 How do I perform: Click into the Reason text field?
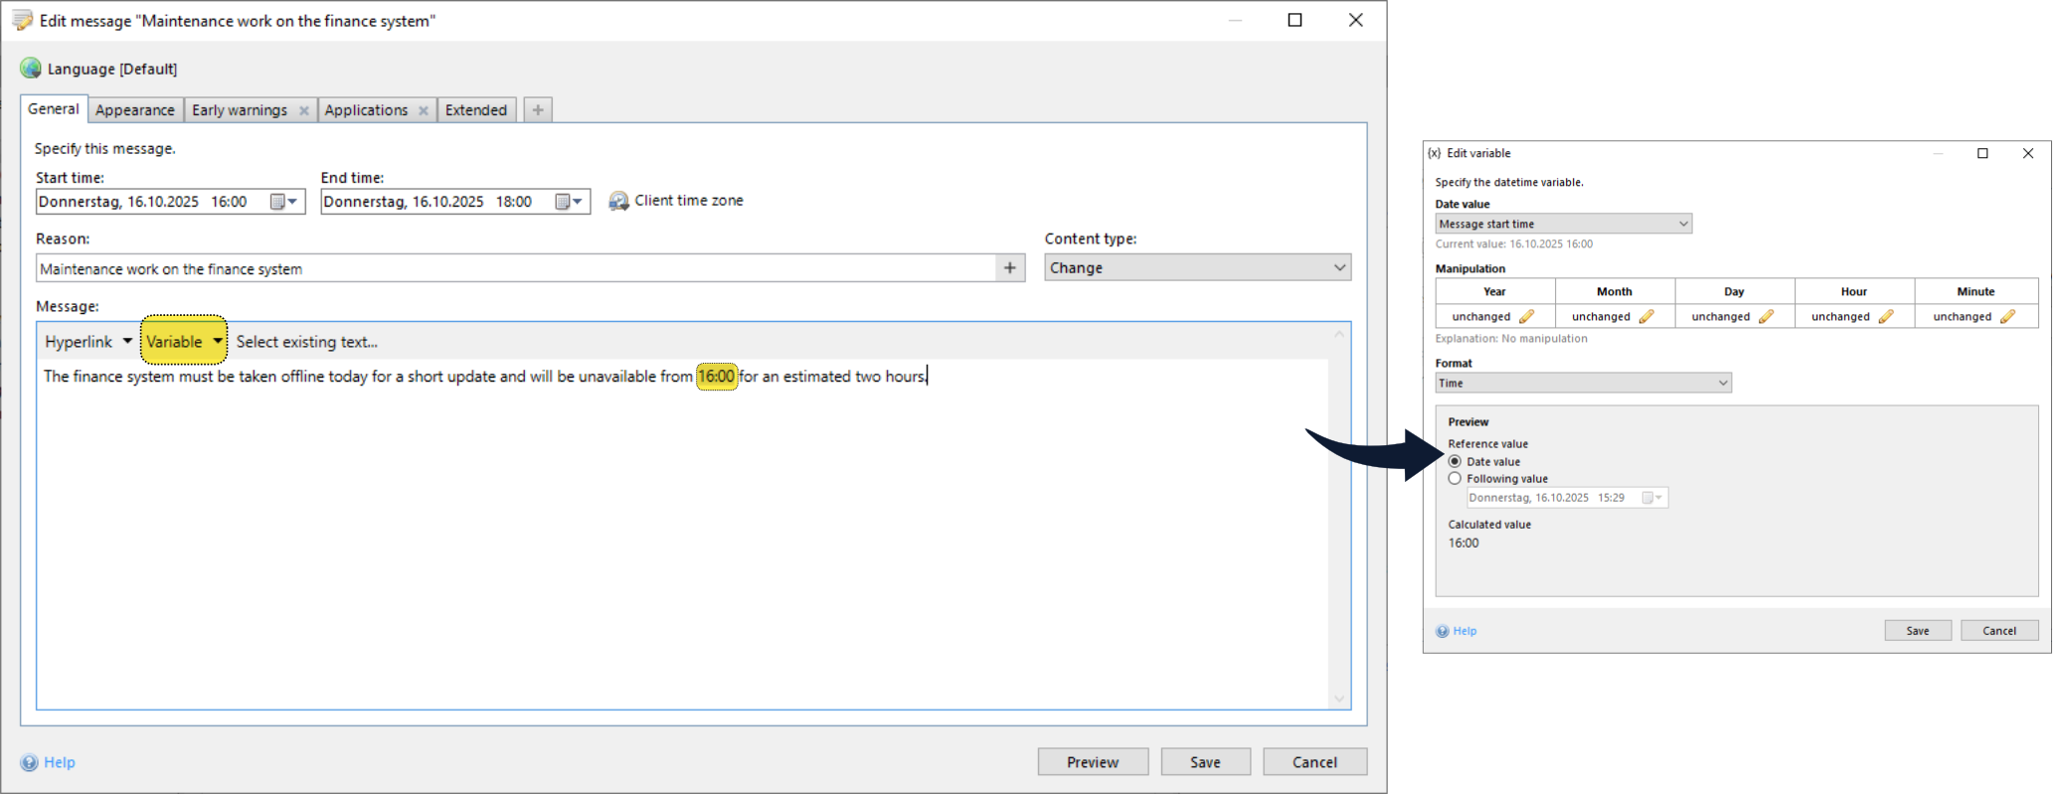(x=515, y=268)
